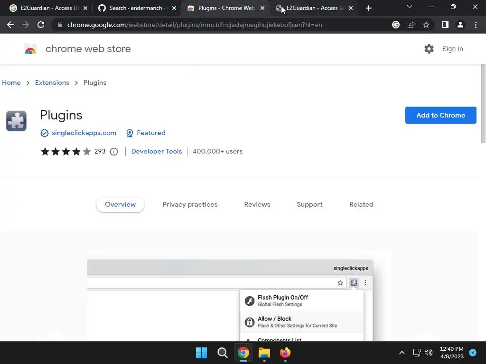Open the Support tab
486x364 pixels.
tap(309, 205)
